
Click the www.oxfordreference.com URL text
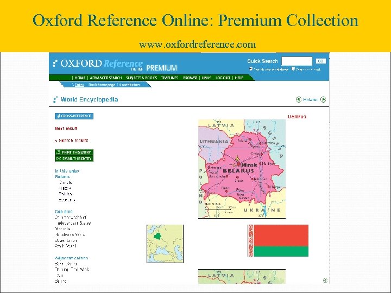[x=197, y=44]
